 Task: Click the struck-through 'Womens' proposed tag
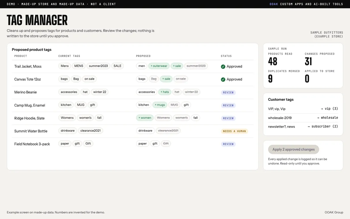pyautogui.click(x=163, y=118)
